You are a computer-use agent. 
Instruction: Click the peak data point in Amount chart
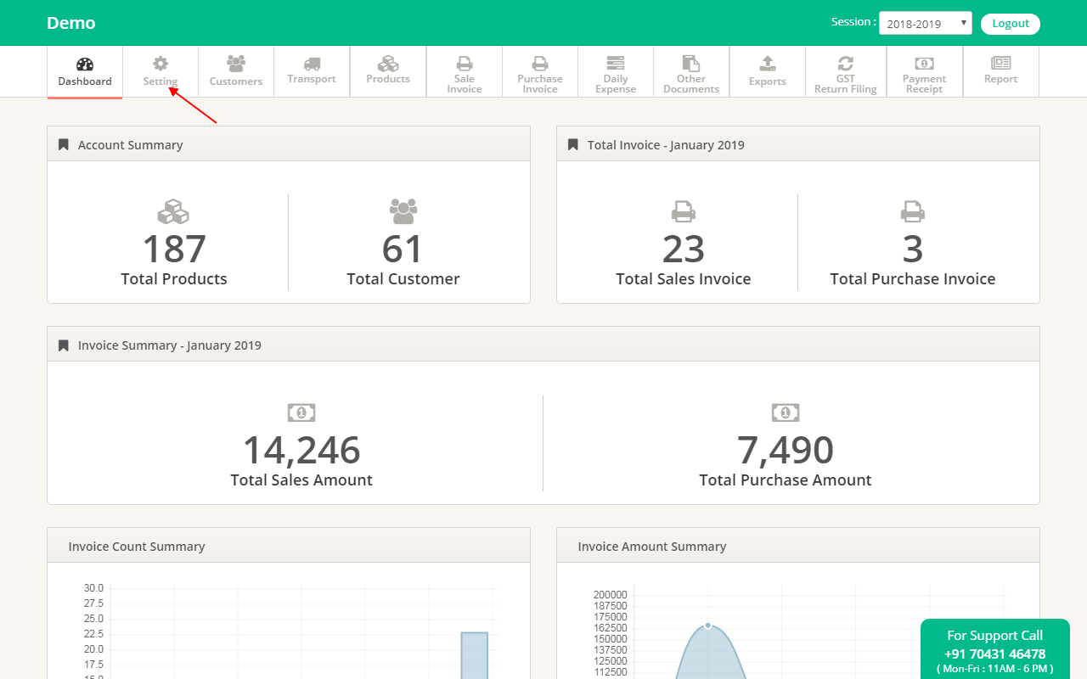(708, 626)
